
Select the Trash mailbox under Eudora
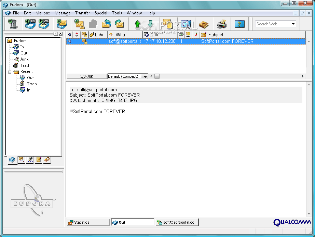(22, 65)
